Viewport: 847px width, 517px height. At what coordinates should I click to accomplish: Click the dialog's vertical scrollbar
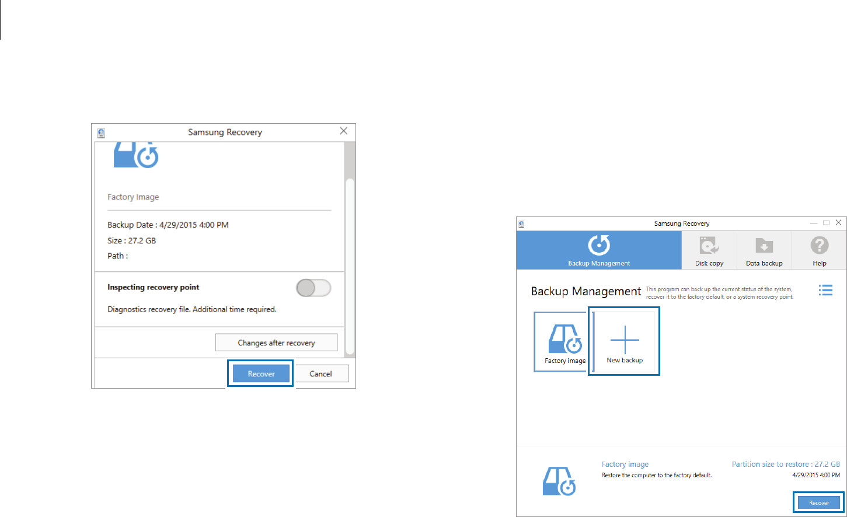click(x=350, y=266)
